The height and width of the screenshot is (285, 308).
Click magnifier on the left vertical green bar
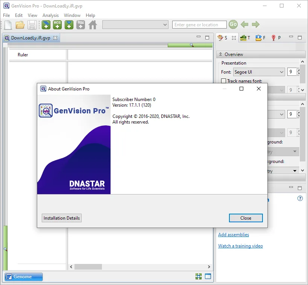(x=6, y=249)
